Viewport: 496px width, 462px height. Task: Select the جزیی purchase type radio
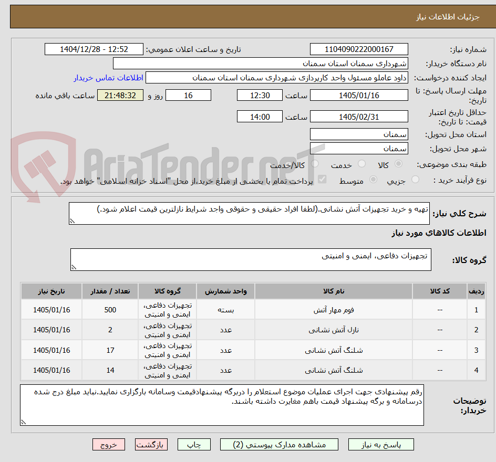click(415, 180)
